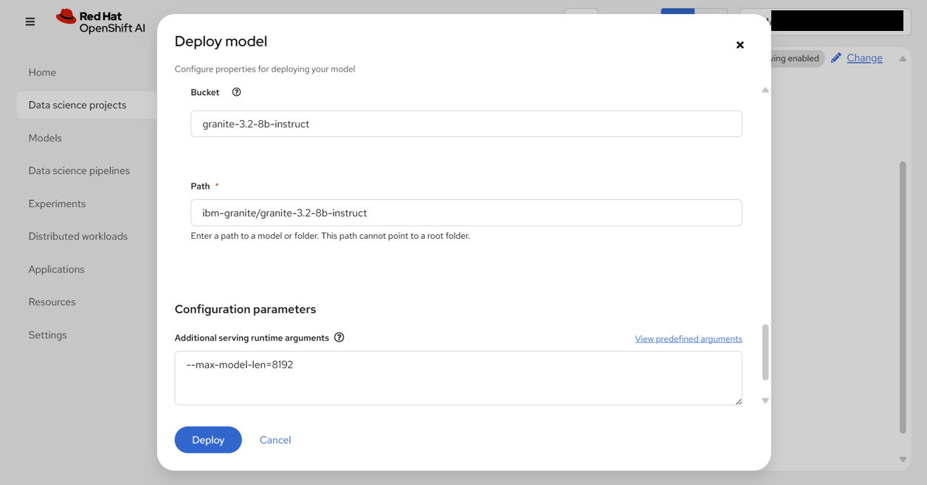This screenshot has width=927, height=485.
Task: Focus the Bucket input field
Action: click(x=466, y=124)
